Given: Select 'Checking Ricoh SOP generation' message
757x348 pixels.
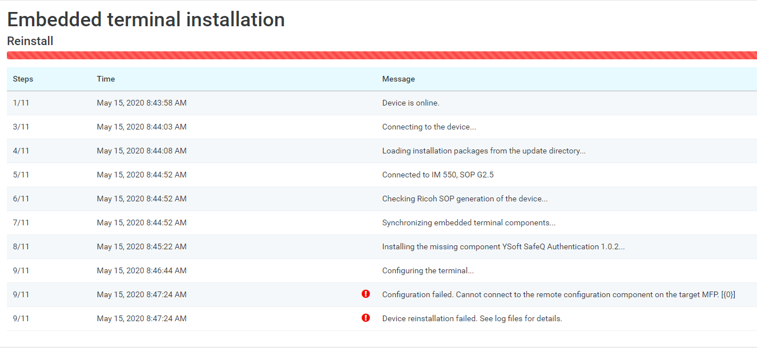Looking at the screenshot, I should 465,199.
